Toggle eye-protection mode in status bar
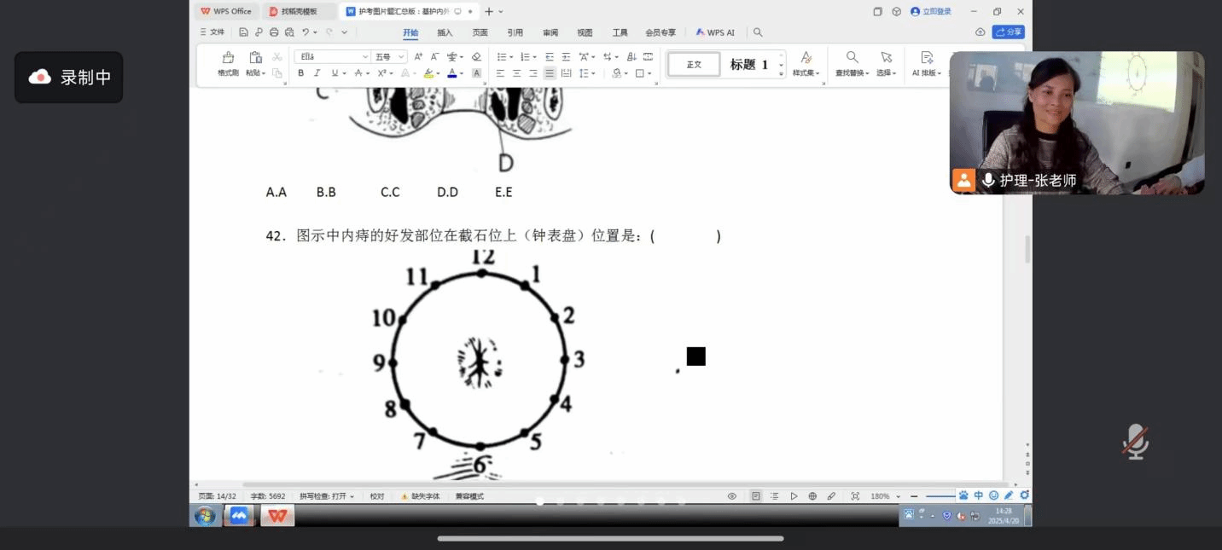Viewport: 1222px width, 550px height. [731, 496]
